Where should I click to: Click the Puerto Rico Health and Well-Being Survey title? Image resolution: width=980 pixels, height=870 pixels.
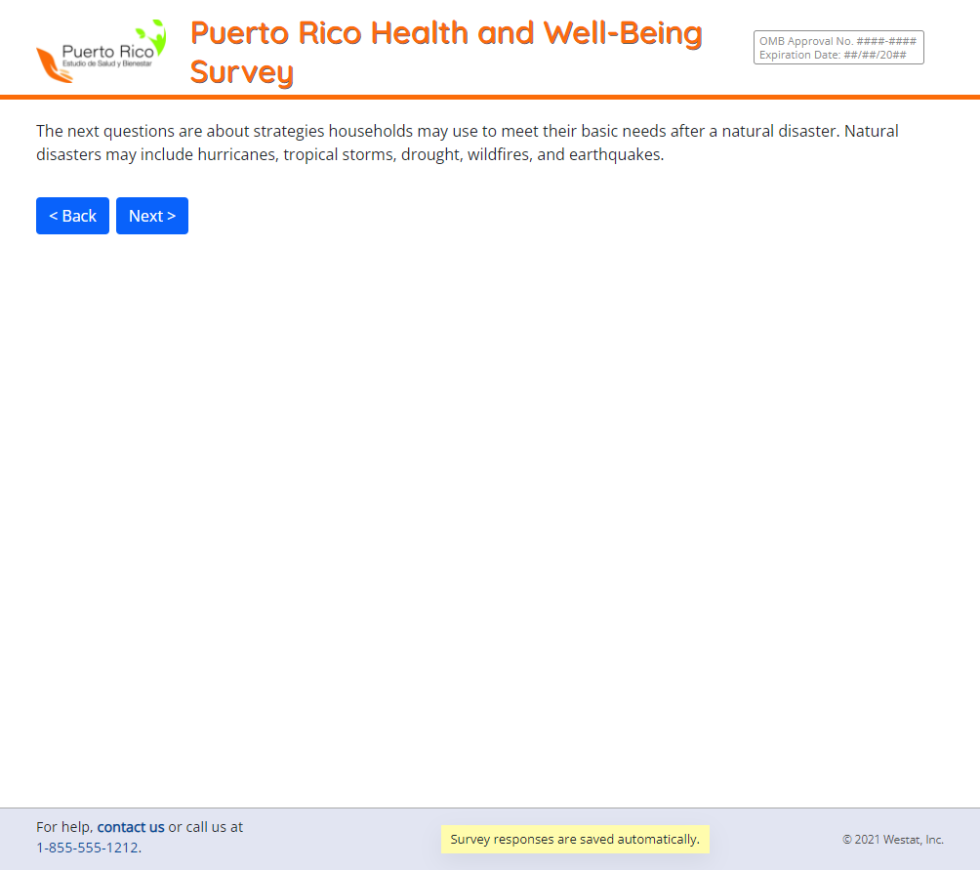click(x=446, y=52)
